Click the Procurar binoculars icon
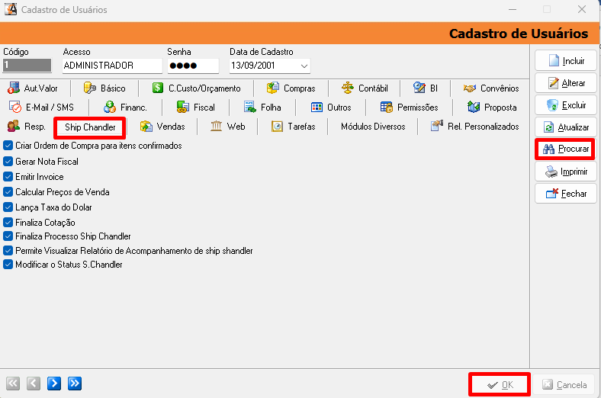This screenshot has height=398, width=601. point(549,149)
